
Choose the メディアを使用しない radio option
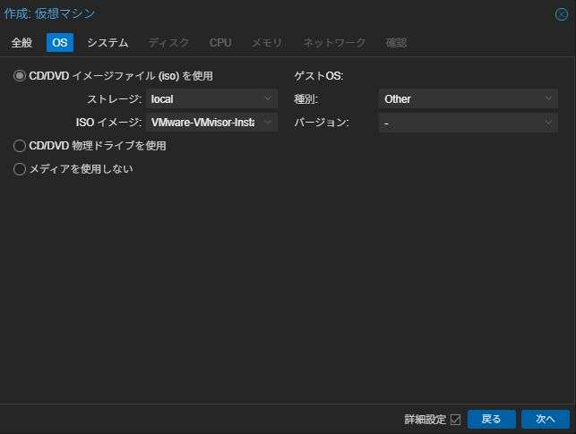(20, 169)
